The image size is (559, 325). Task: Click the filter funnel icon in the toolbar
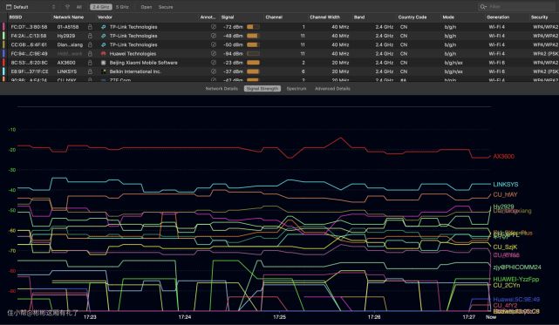click(x=67, y=7)
